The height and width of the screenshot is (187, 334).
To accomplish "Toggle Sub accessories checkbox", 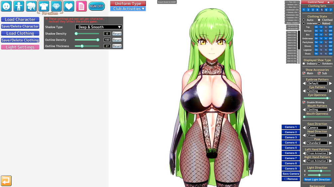I will pyautogui.click(x=319, y=73).
